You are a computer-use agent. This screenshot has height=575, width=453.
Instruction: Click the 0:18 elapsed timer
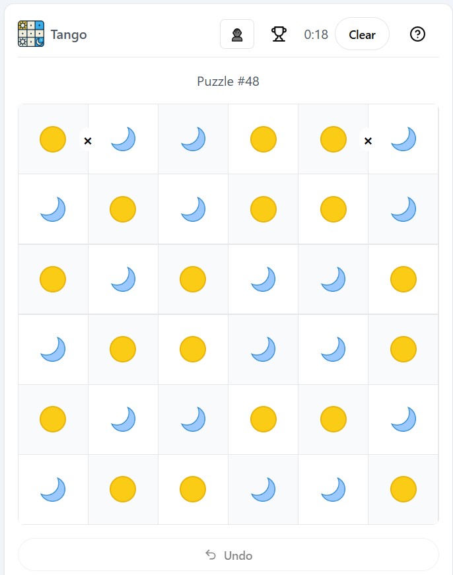[x=316, y=34]
